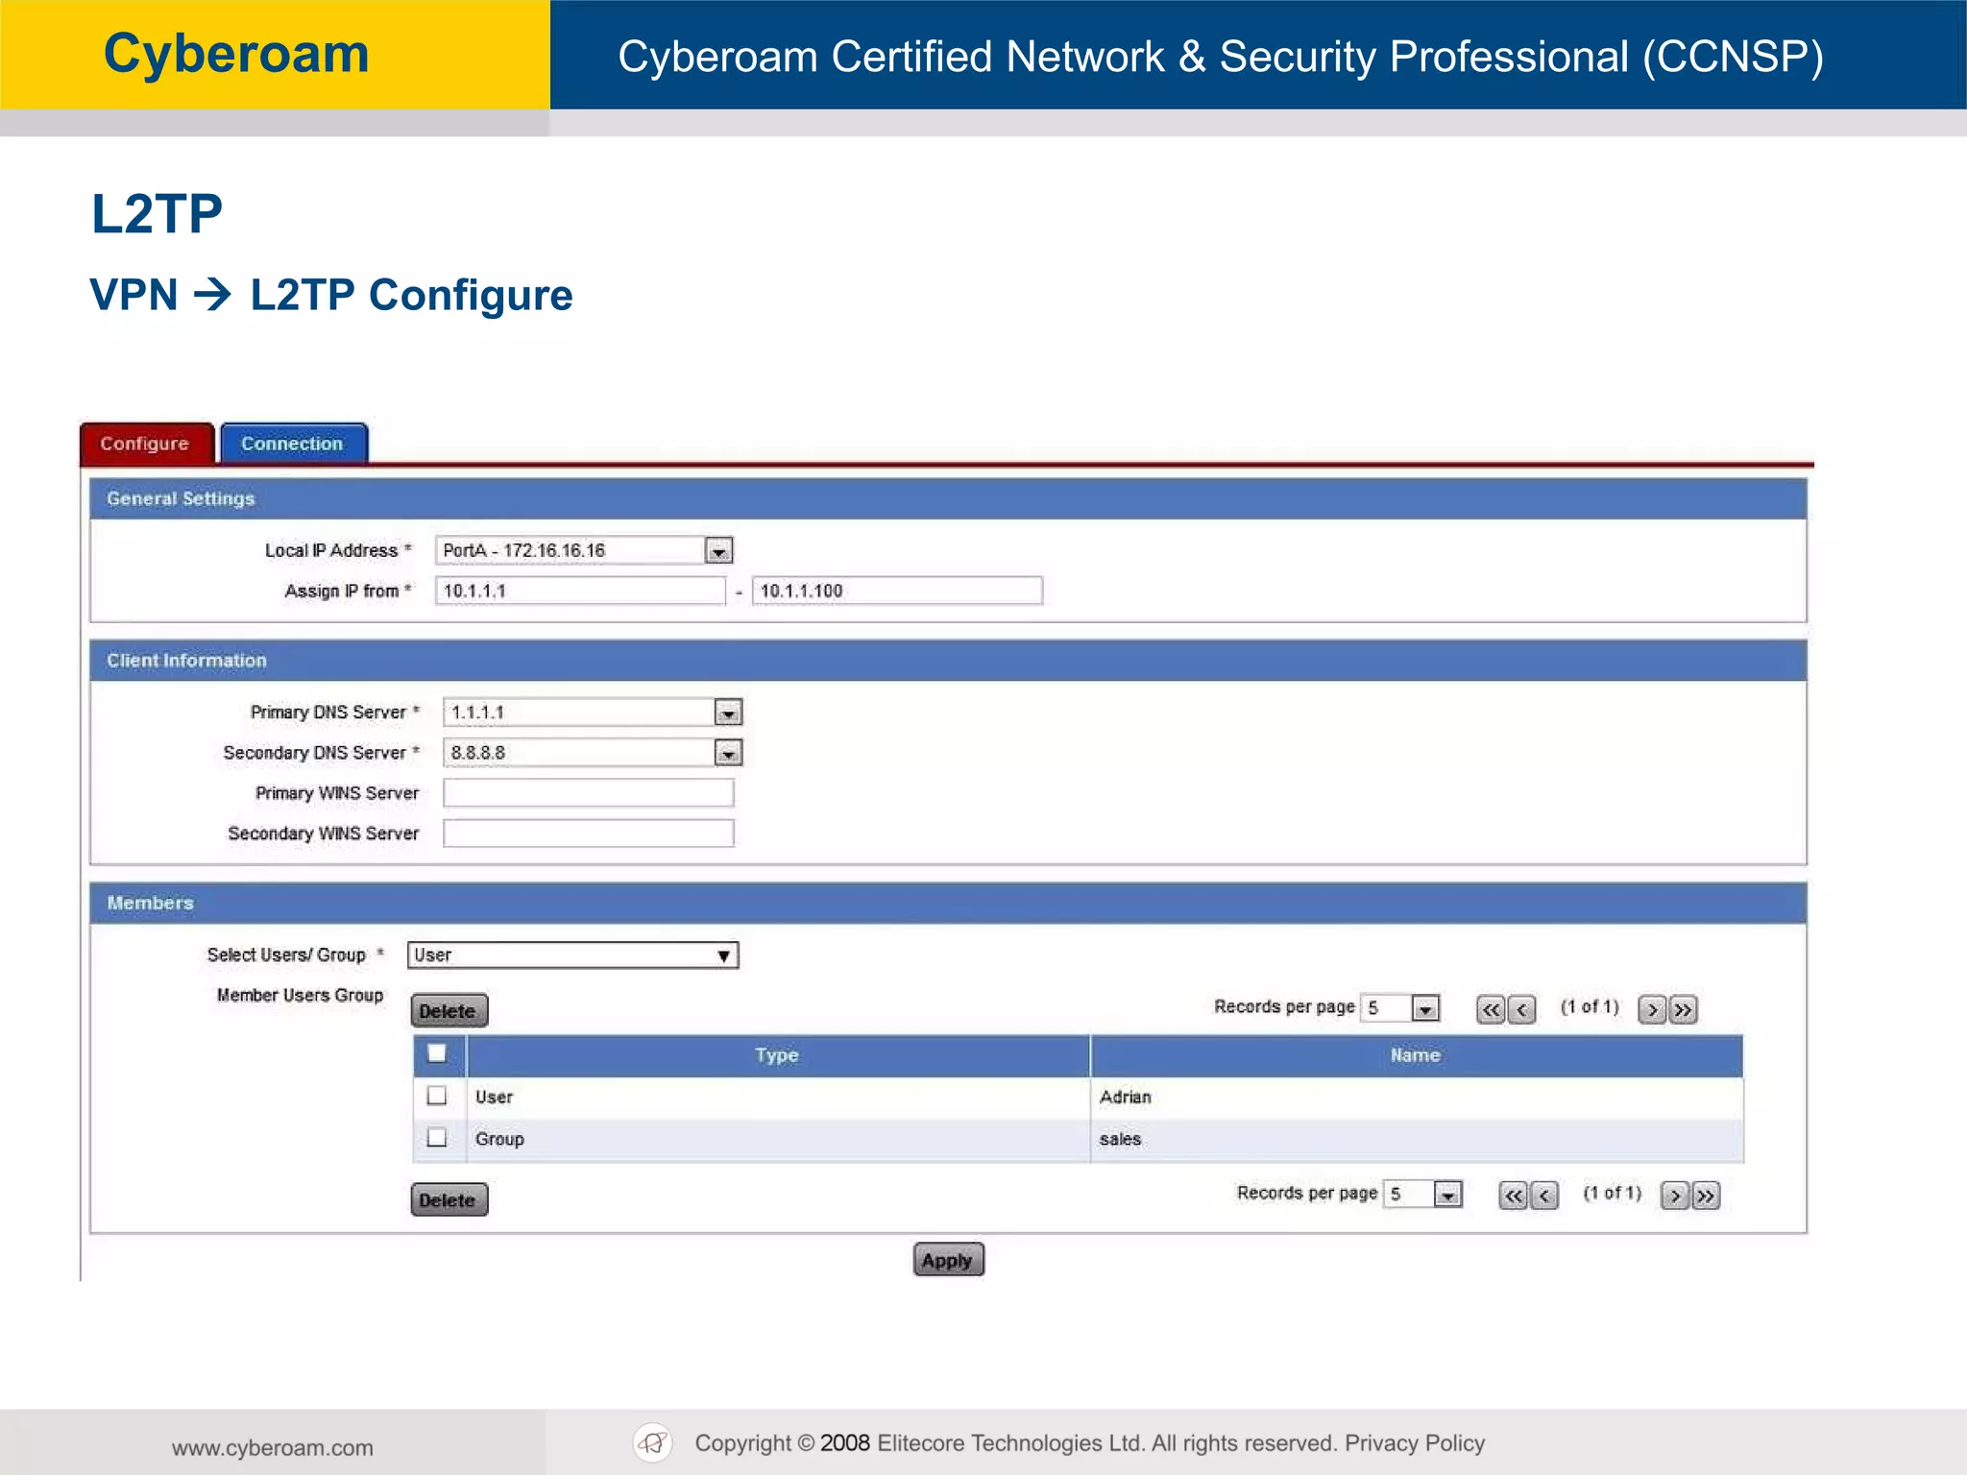The width and height of the screenshot is (1967, 1475).
Task: Click the Delete button above the table
Action: pyautogui.click(x=449, y=1011)
